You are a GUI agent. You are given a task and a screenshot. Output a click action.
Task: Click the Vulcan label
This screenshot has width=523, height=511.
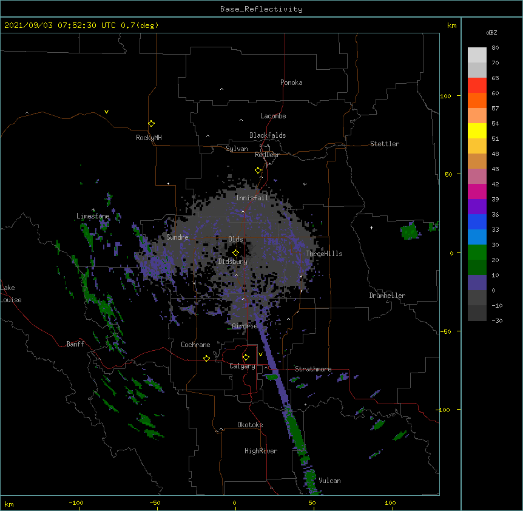[329, 481]
